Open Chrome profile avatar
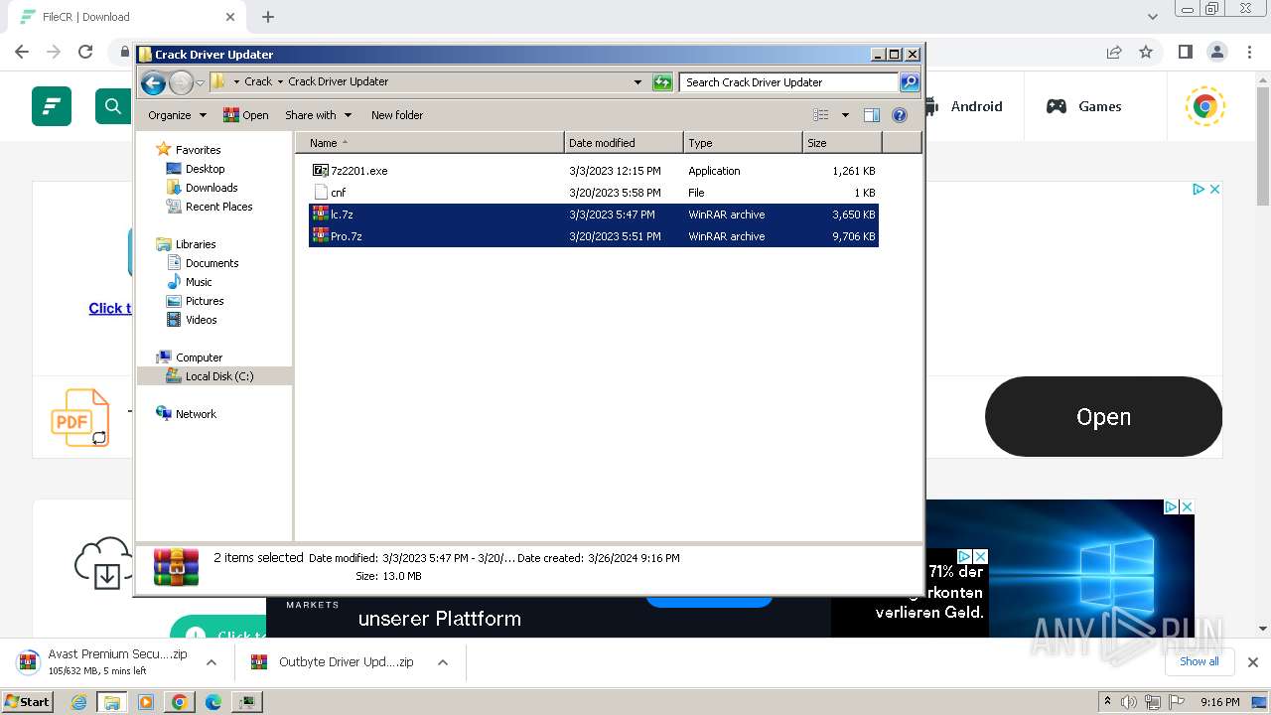Viewport: 1271px width, 715px height. click(1217, 52)
